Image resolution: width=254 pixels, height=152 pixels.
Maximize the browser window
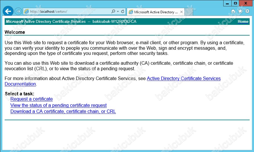pyautogui.click(x=235, y=3)
